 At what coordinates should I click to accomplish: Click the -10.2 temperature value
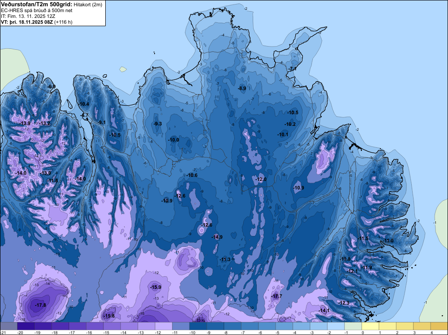point(290,124)
